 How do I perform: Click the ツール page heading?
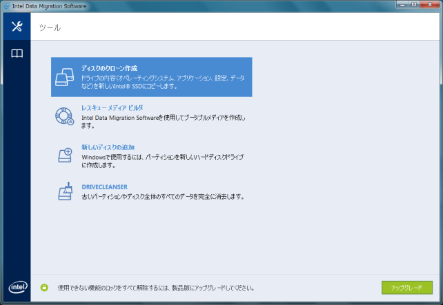tap(50, 28)
